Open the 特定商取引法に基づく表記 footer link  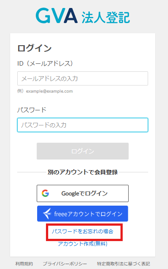coord(123,264)
